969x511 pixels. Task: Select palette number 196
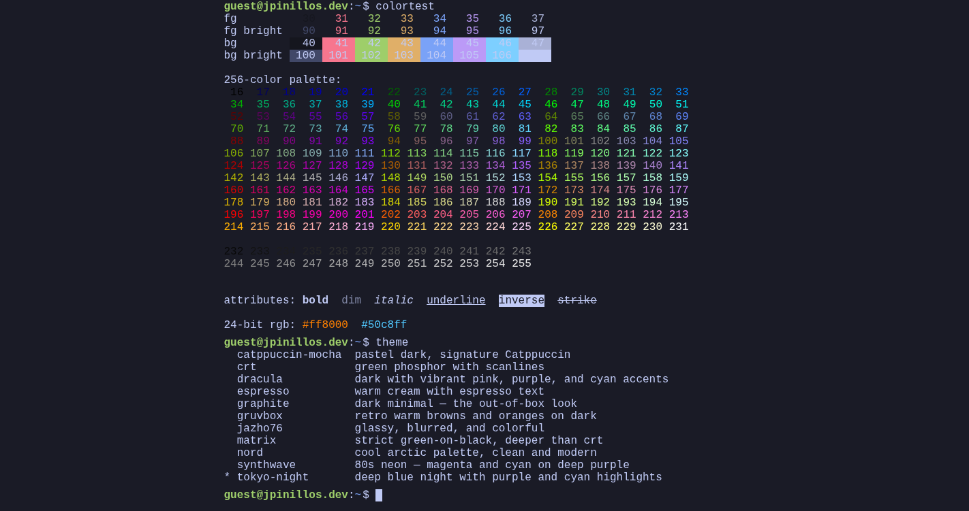pyautogui.click(x=234, y=215)
